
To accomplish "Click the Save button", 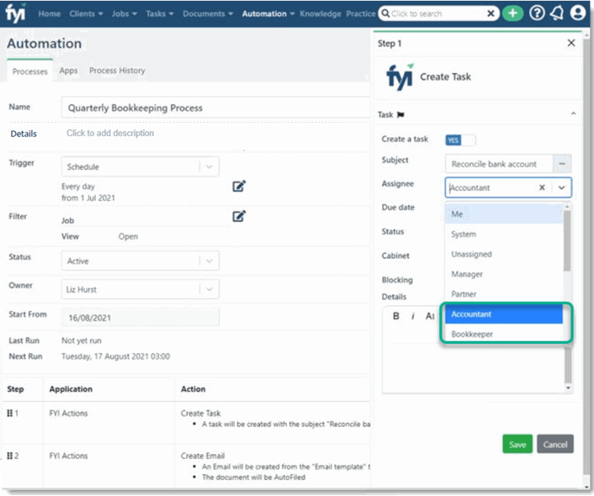I will pyautogui.click(x=517, y=444).
